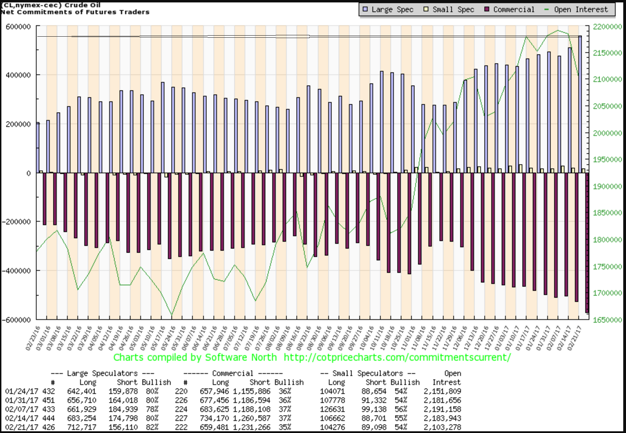626x433 pixels.
Task: Click the maroon Commercial legend swatch
Action: click(487, 9)
